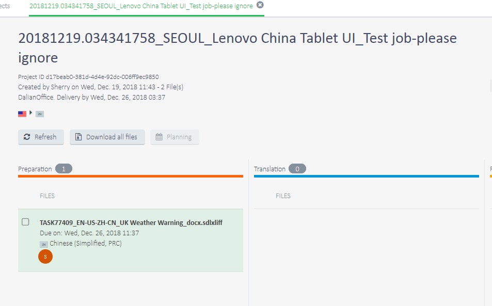Image resolution: width=492 pixels, height=306 pixels.
Task: Click the Translation file count badge
Action: tap(297, 169)
